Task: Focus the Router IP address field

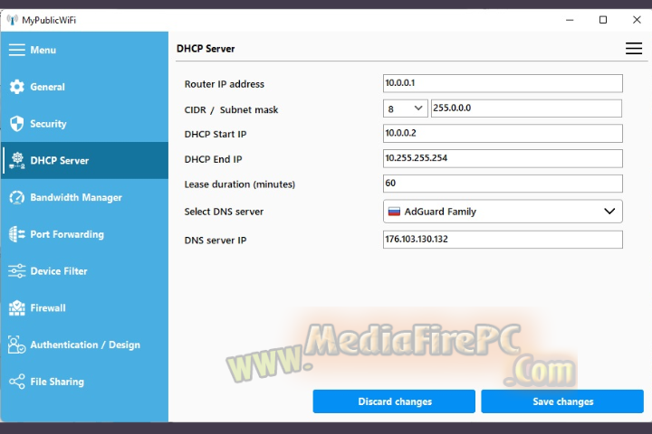Action: 503,83
